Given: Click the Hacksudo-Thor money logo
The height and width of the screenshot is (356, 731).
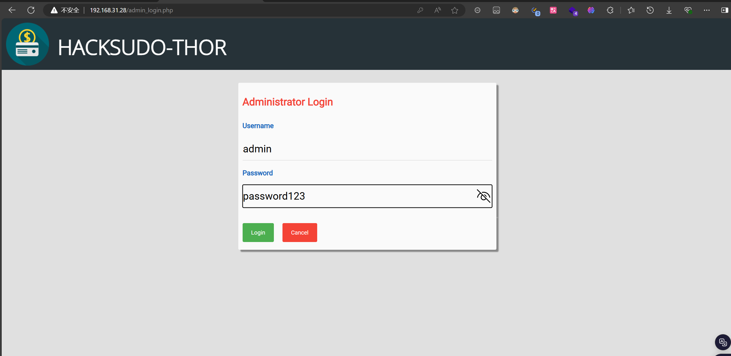Looking at the screenshot, I should point(28,44).
